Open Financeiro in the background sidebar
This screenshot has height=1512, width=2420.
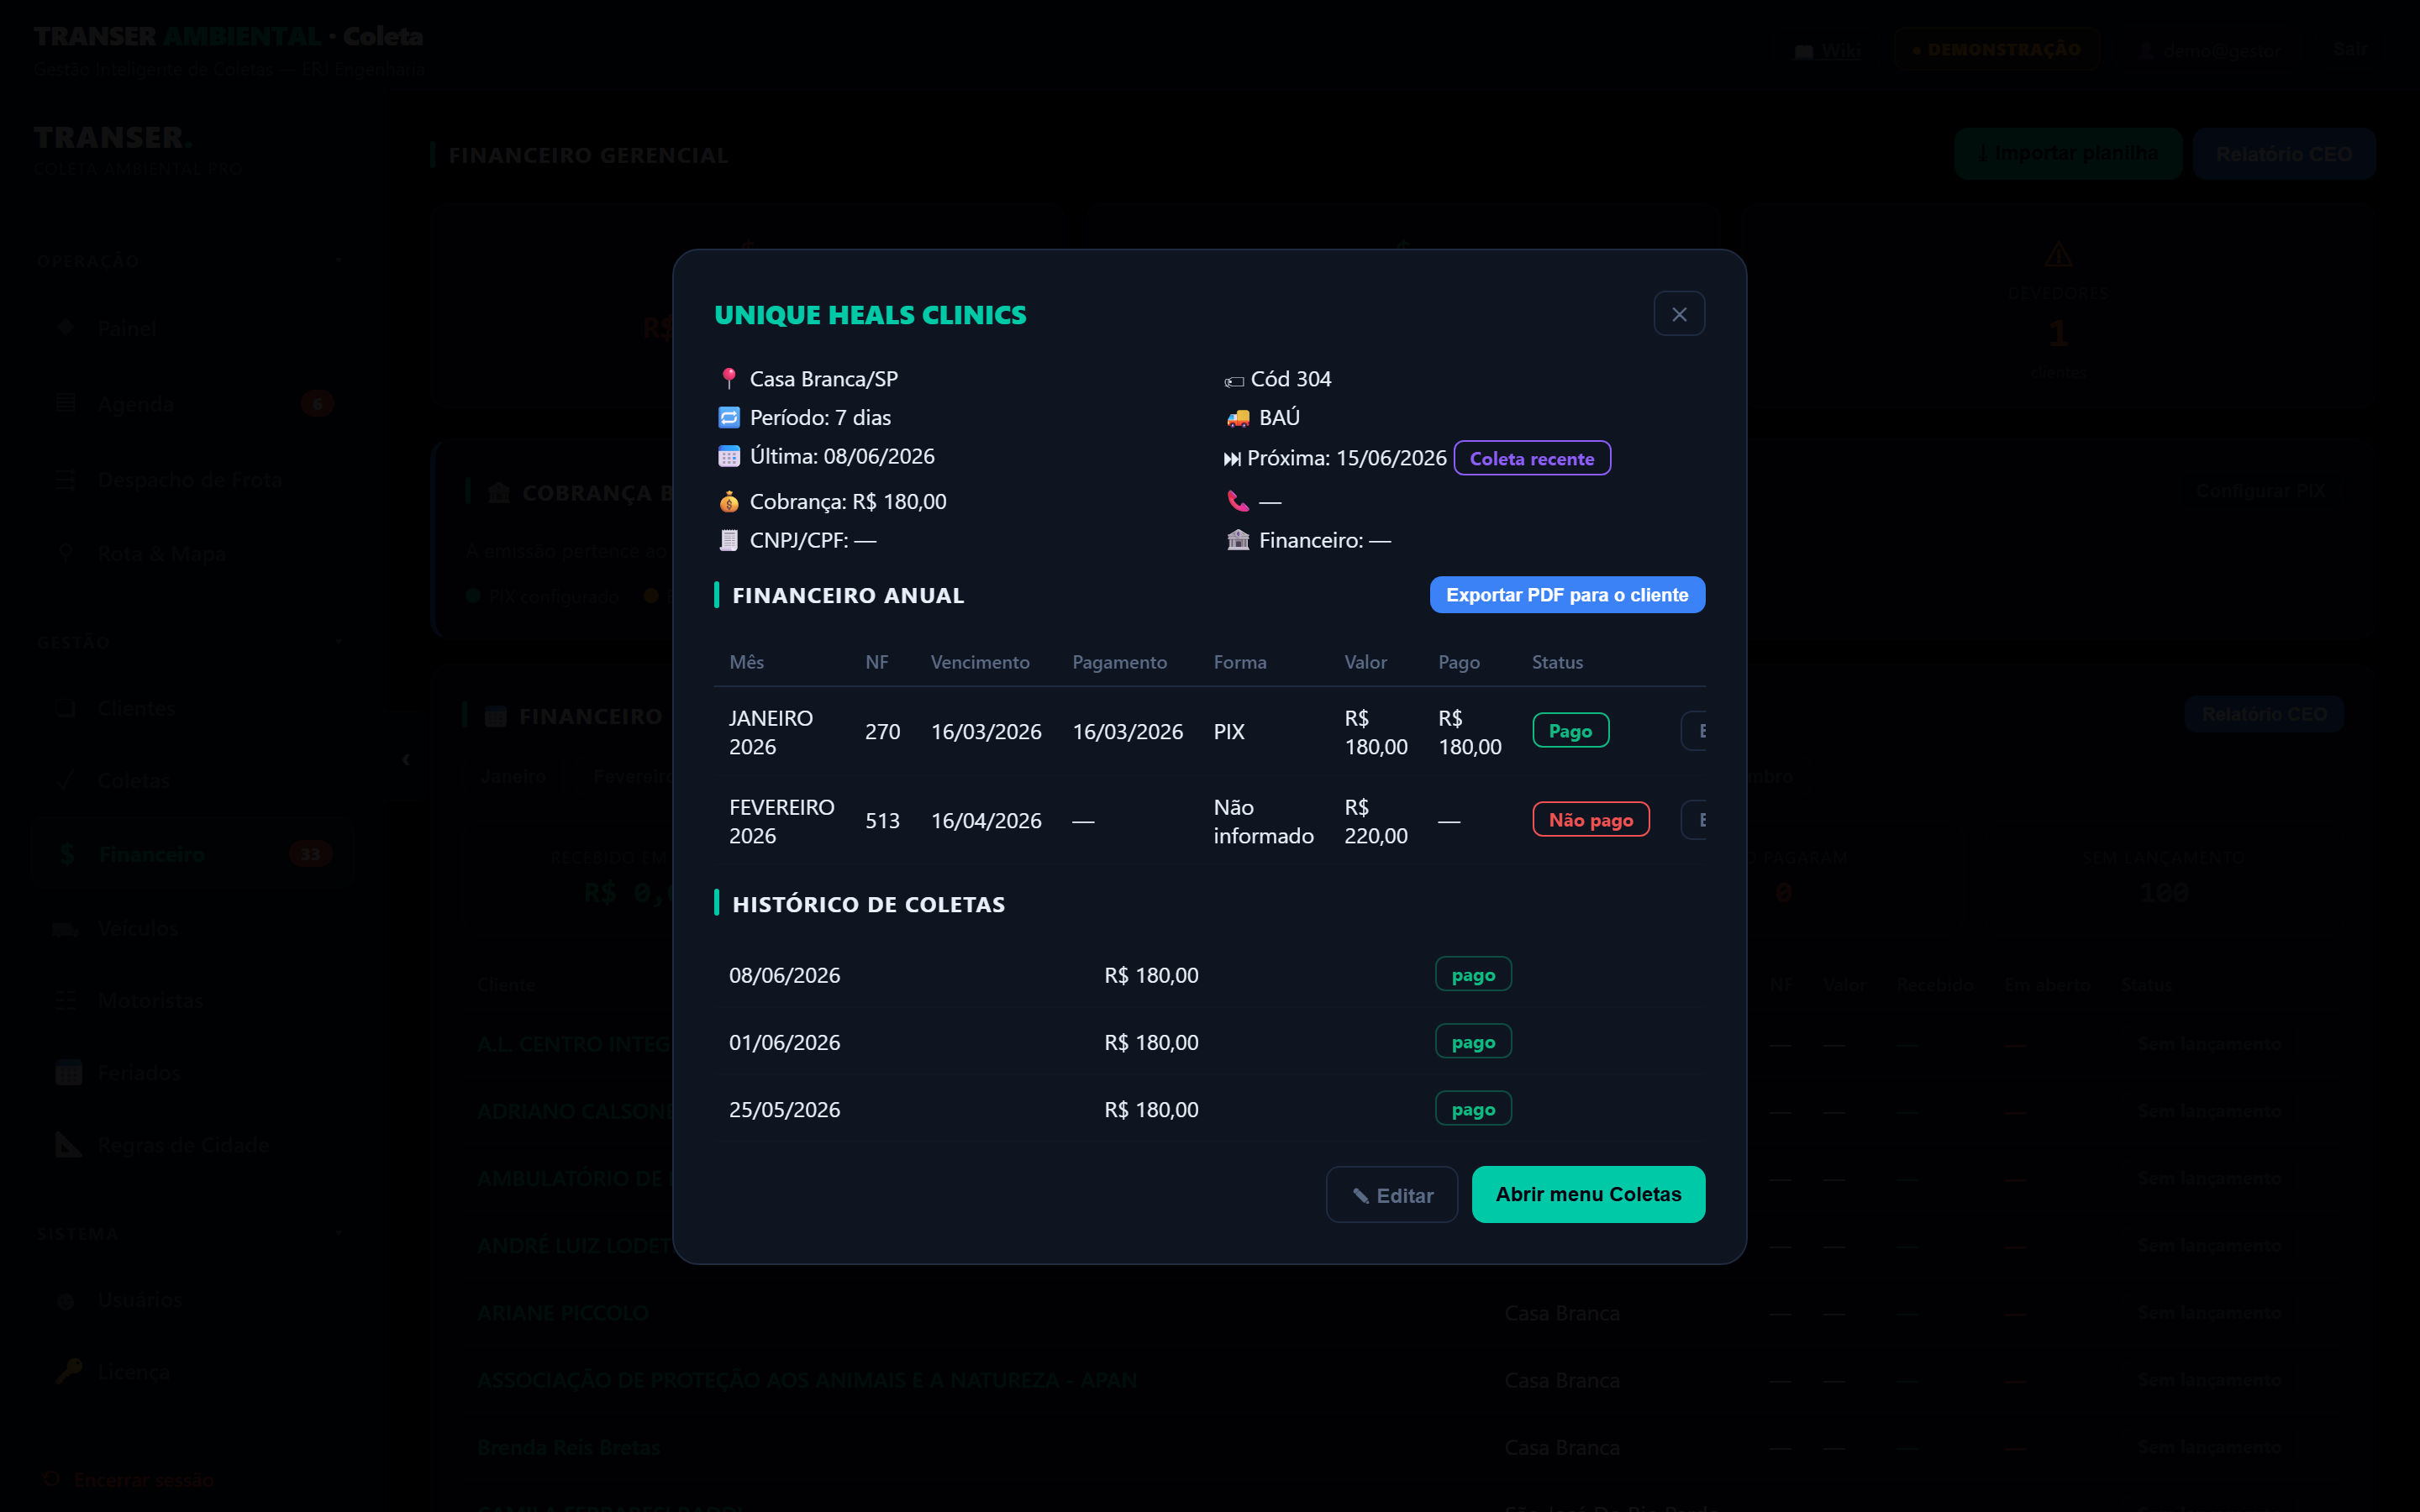[x=192, y=854]
